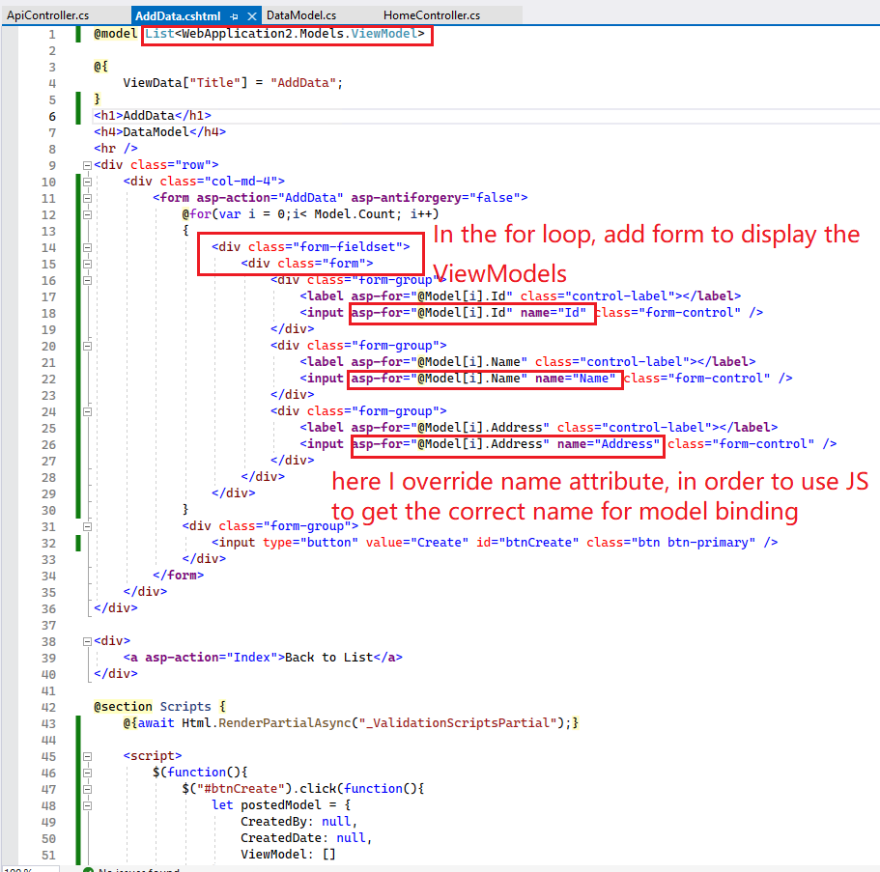The height and width of the screenshot is (872, 880).
Task: Collapse the btnCreate click function block
Action: point(88,789)
